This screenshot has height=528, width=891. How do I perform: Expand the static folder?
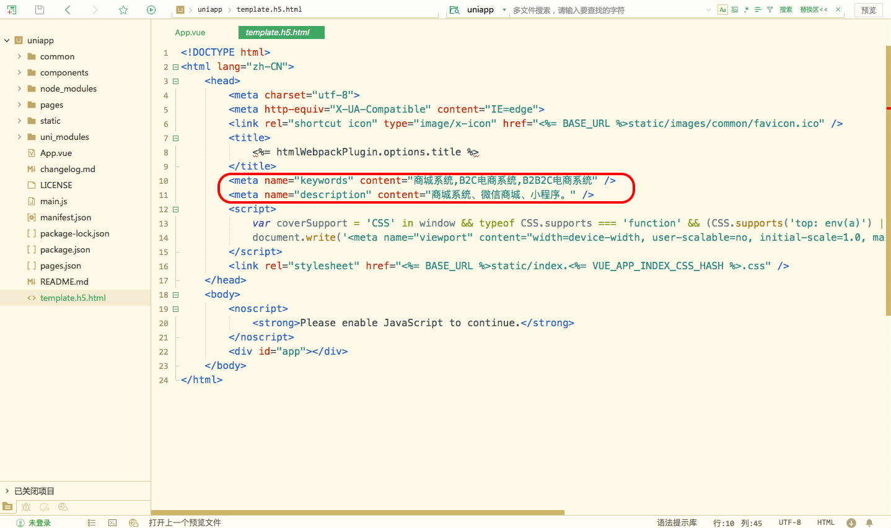[19, 121]
